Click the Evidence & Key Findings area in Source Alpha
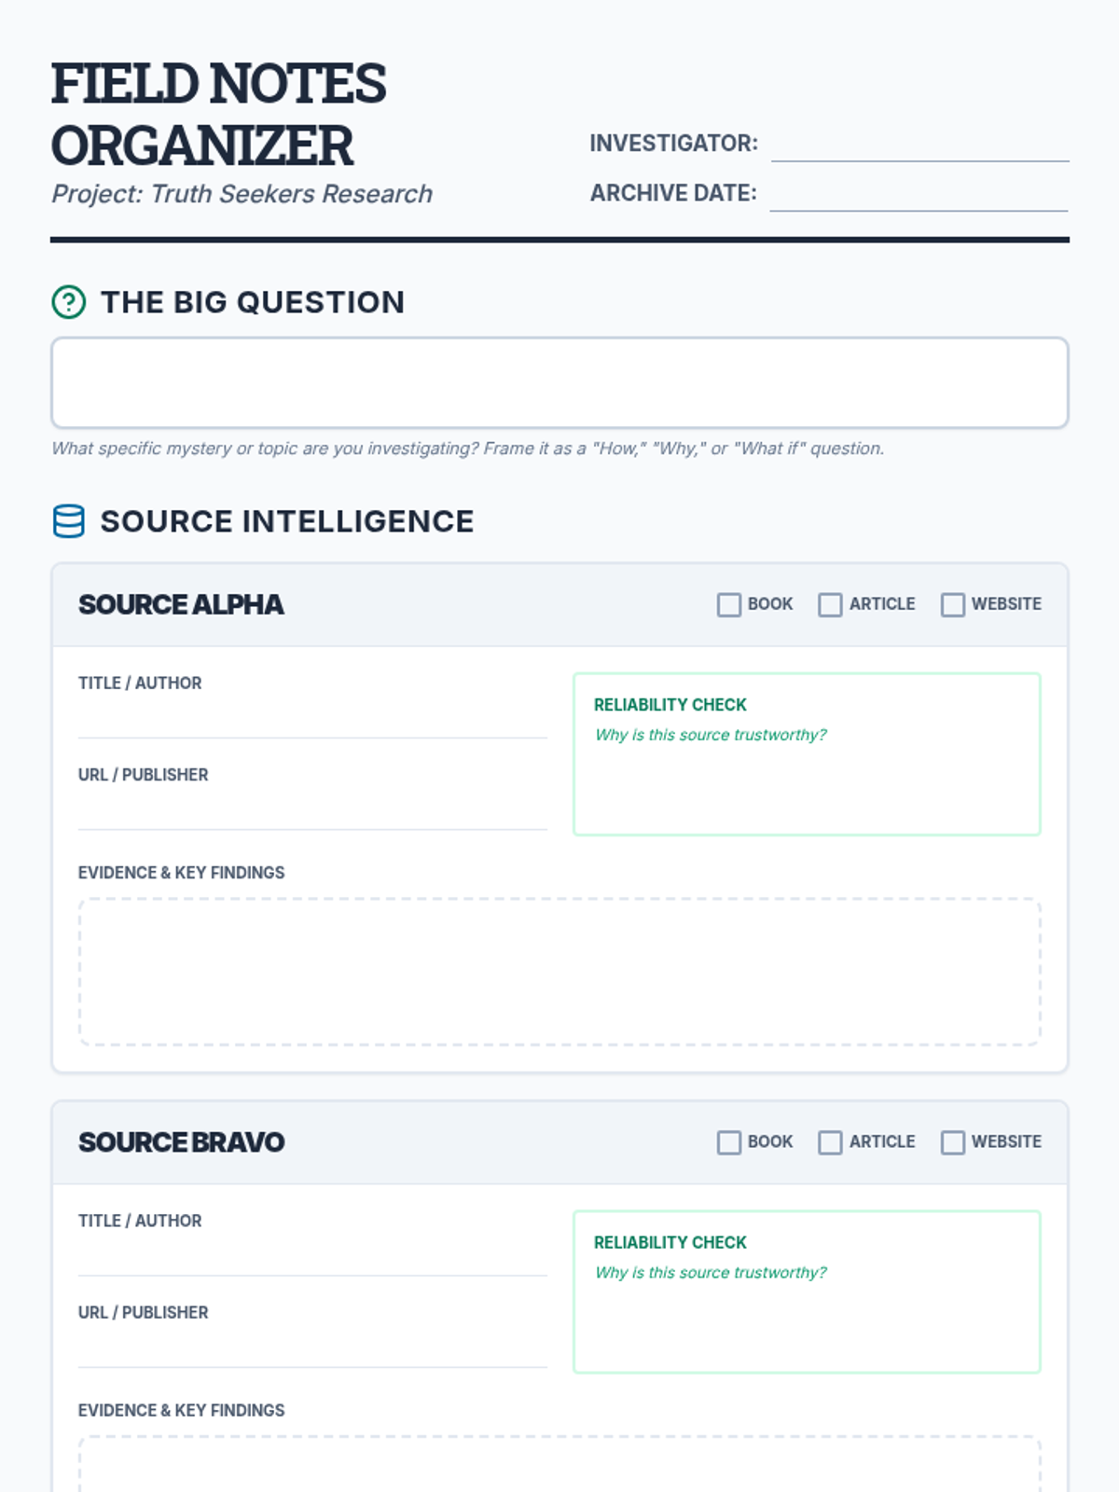1119x1492 pixels. (x=559, y=972)
